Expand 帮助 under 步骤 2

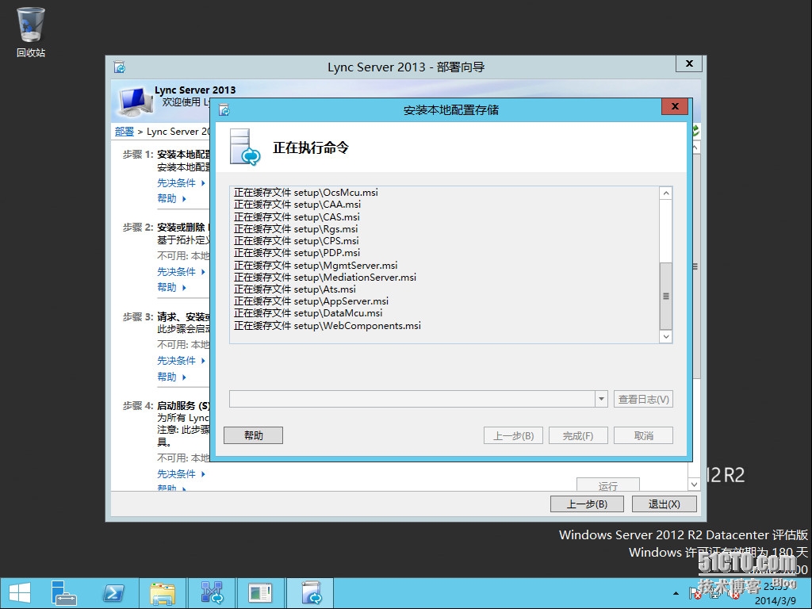pyautogui.click(x=171, y=287)
